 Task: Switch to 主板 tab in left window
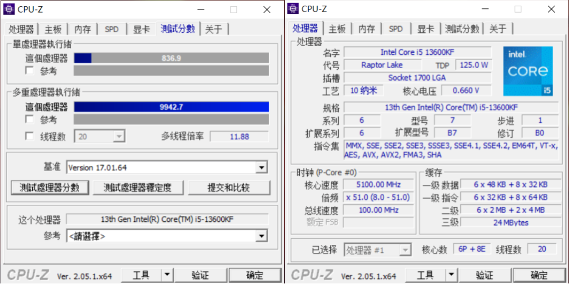click(53, 29)
